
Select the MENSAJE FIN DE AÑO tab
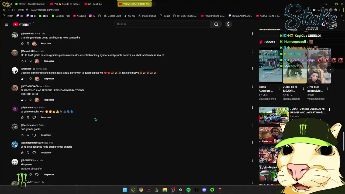[134, 4]
